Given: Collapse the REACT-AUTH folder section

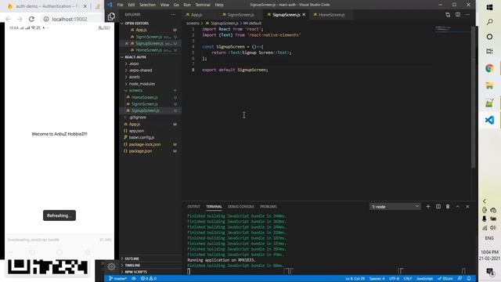Looking at the screenshot, I should point(135,57).
